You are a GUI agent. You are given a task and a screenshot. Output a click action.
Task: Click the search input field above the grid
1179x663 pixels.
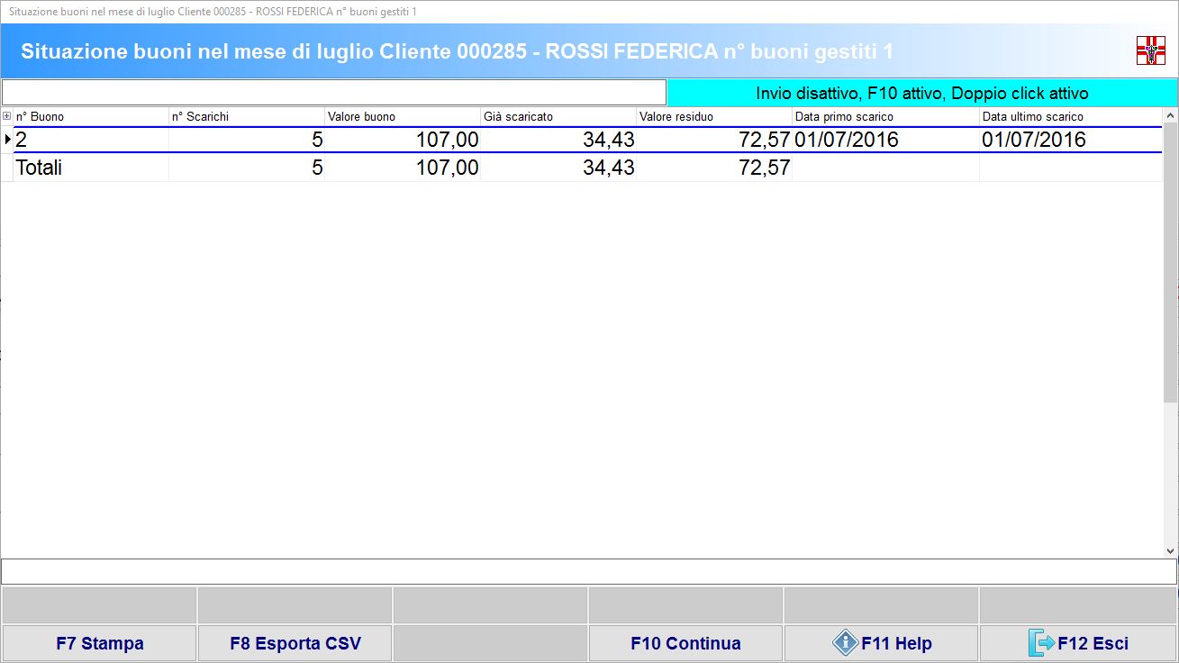333,93
